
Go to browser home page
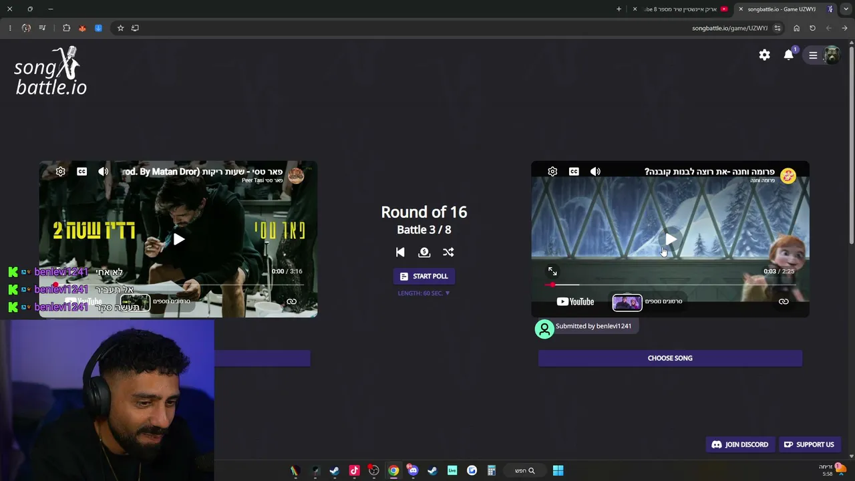(796, 28)
